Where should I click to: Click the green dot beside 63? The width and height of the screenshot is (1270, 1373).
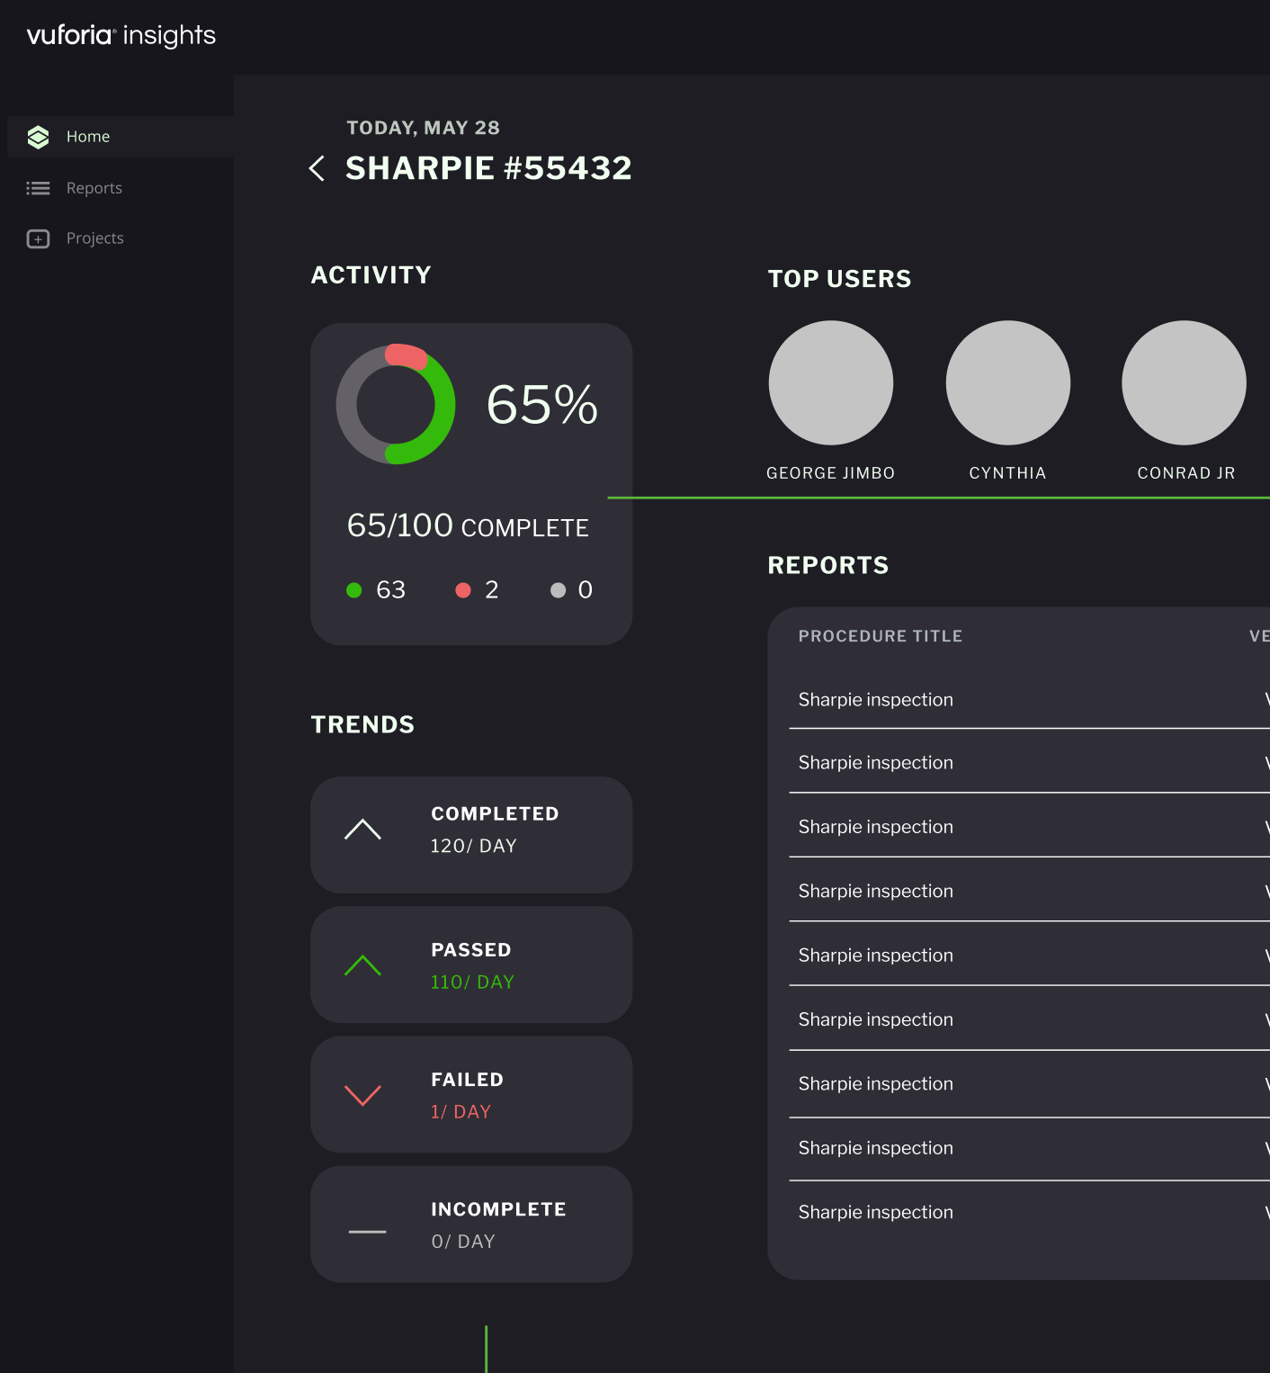(x=353, y=590)
